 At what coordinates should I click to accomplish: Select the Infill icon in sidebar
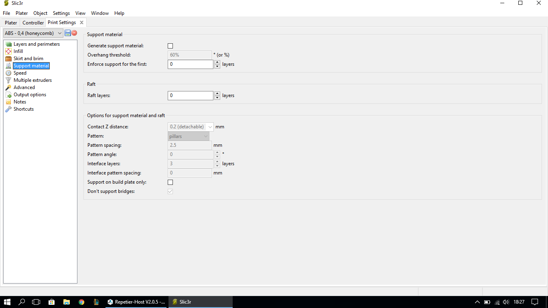pos(8,51)
